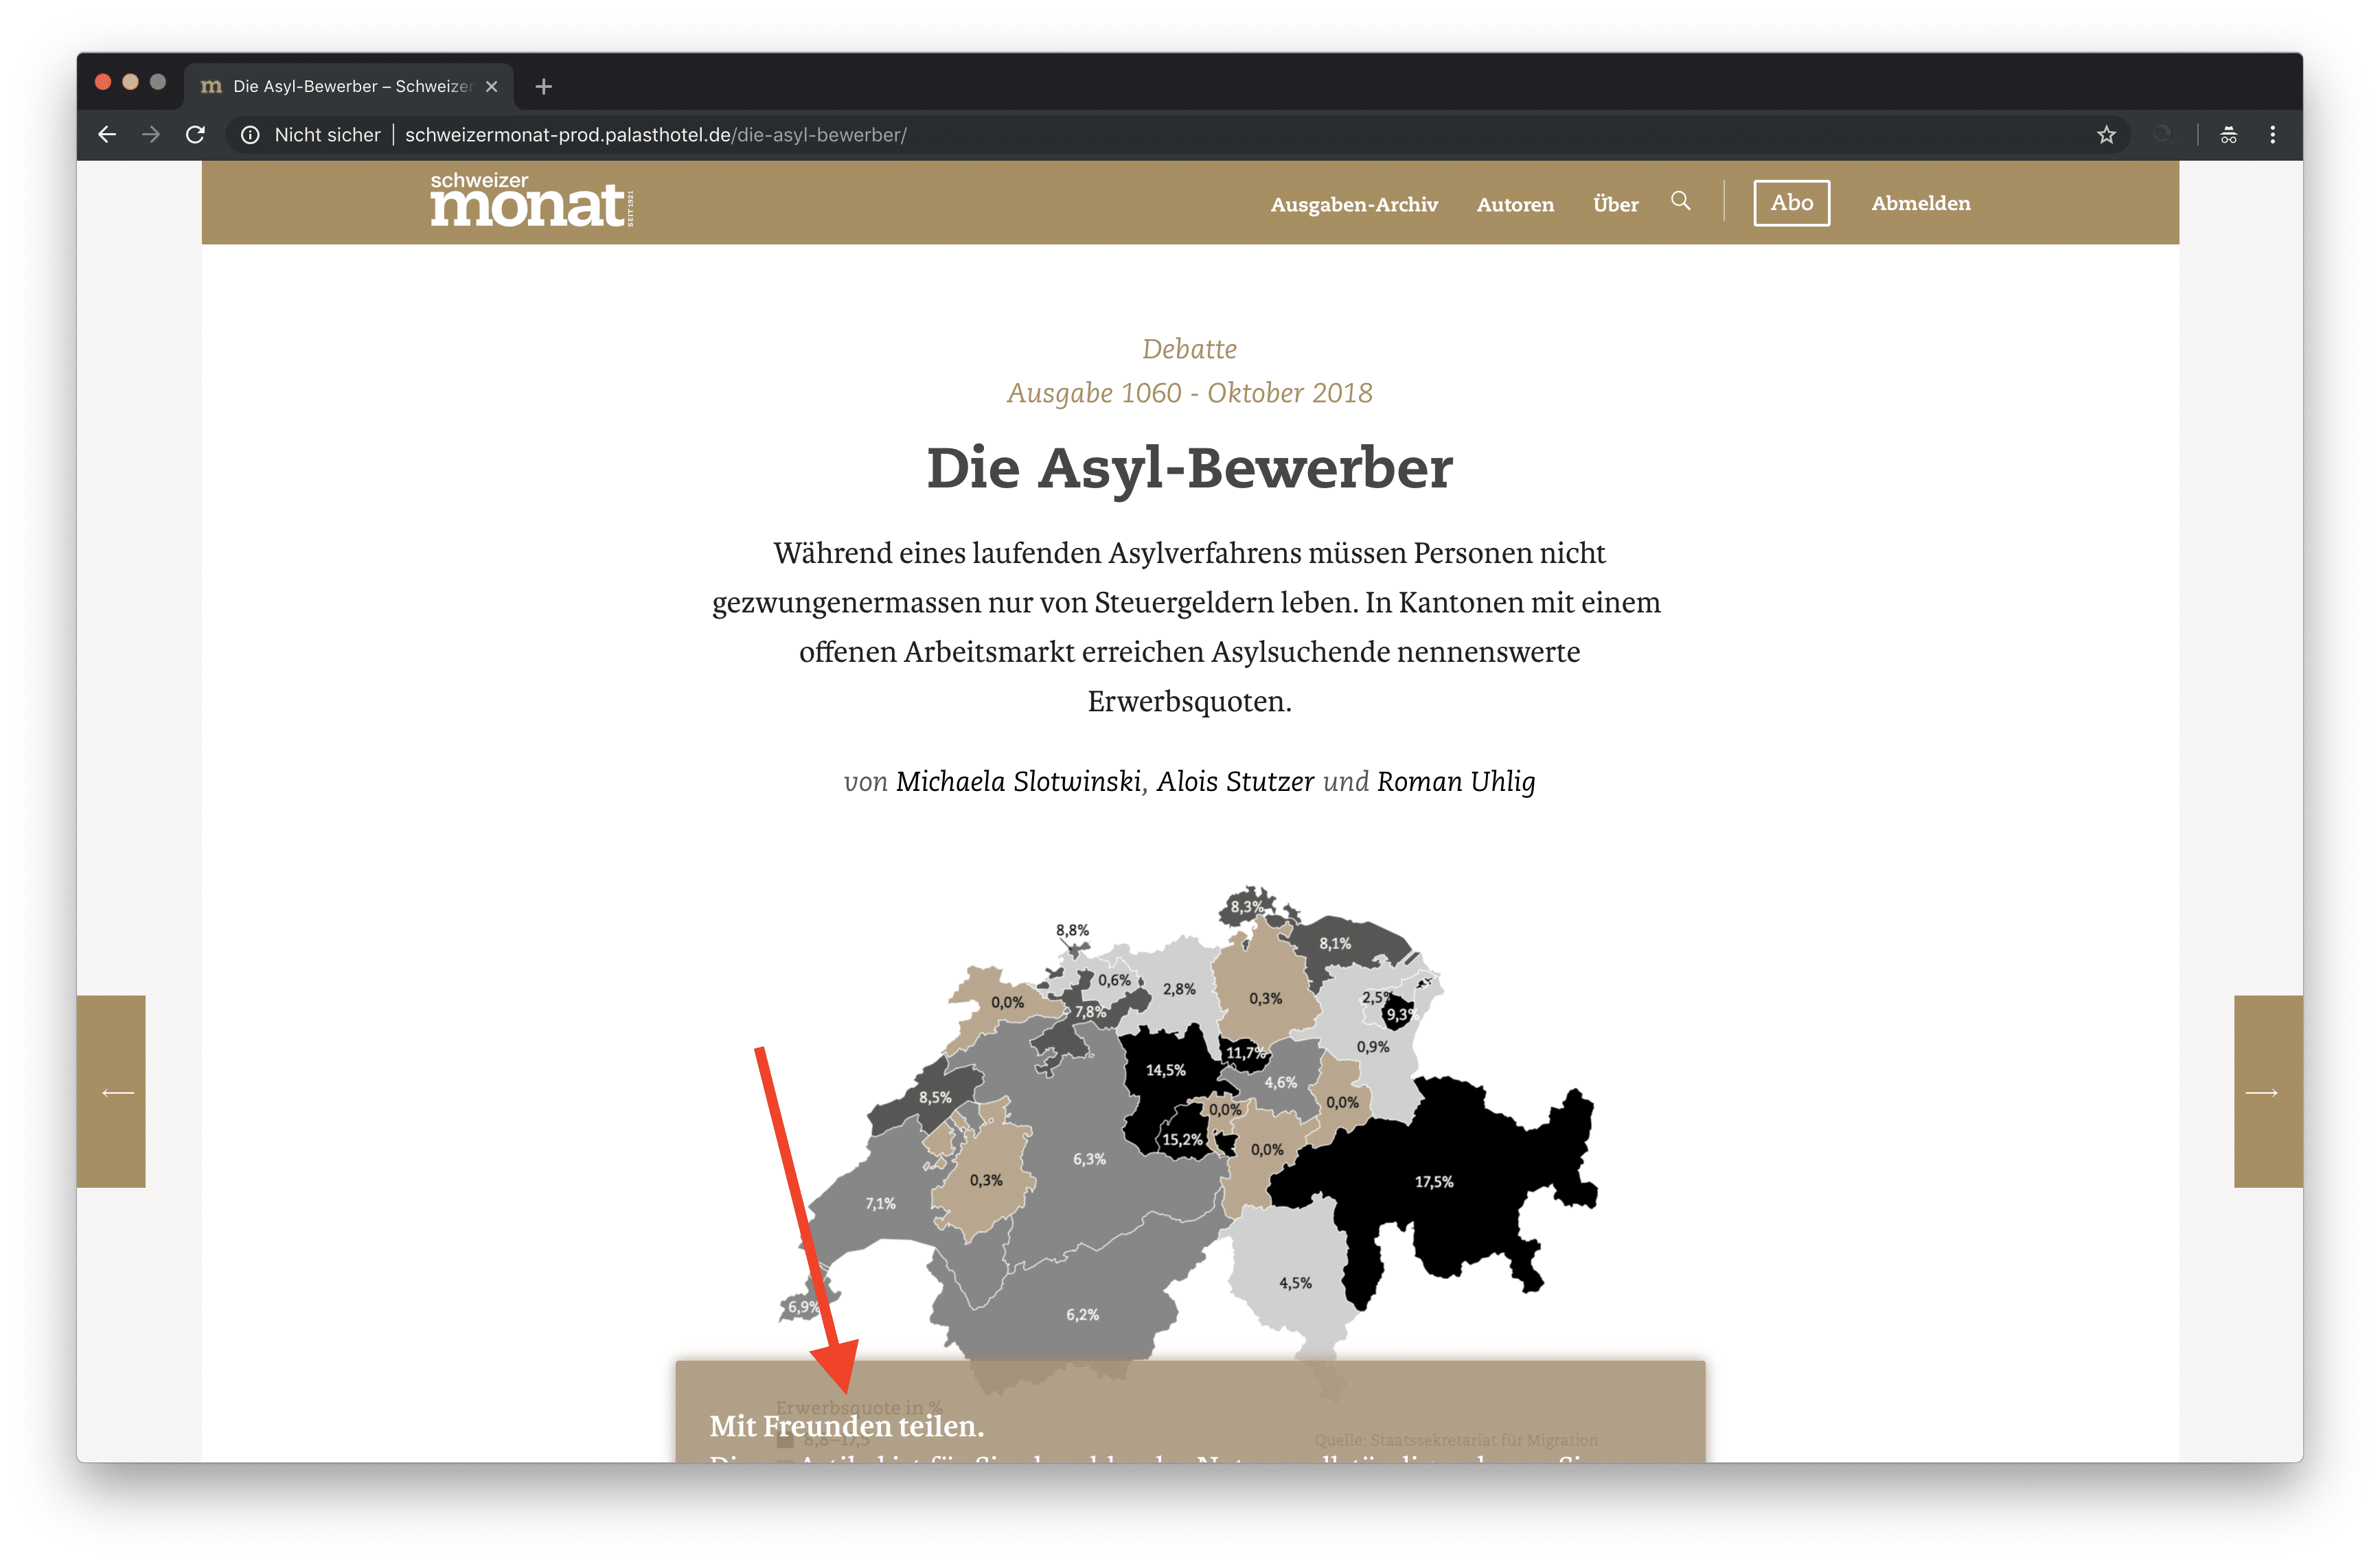Minimize the browser window with the yellow button
This screenshot has width=2380, height=1564.
tap(130, 83)
